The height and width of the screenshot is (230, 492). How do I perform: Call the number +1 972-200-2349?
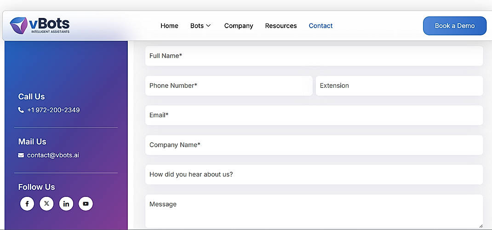point(53,110)
